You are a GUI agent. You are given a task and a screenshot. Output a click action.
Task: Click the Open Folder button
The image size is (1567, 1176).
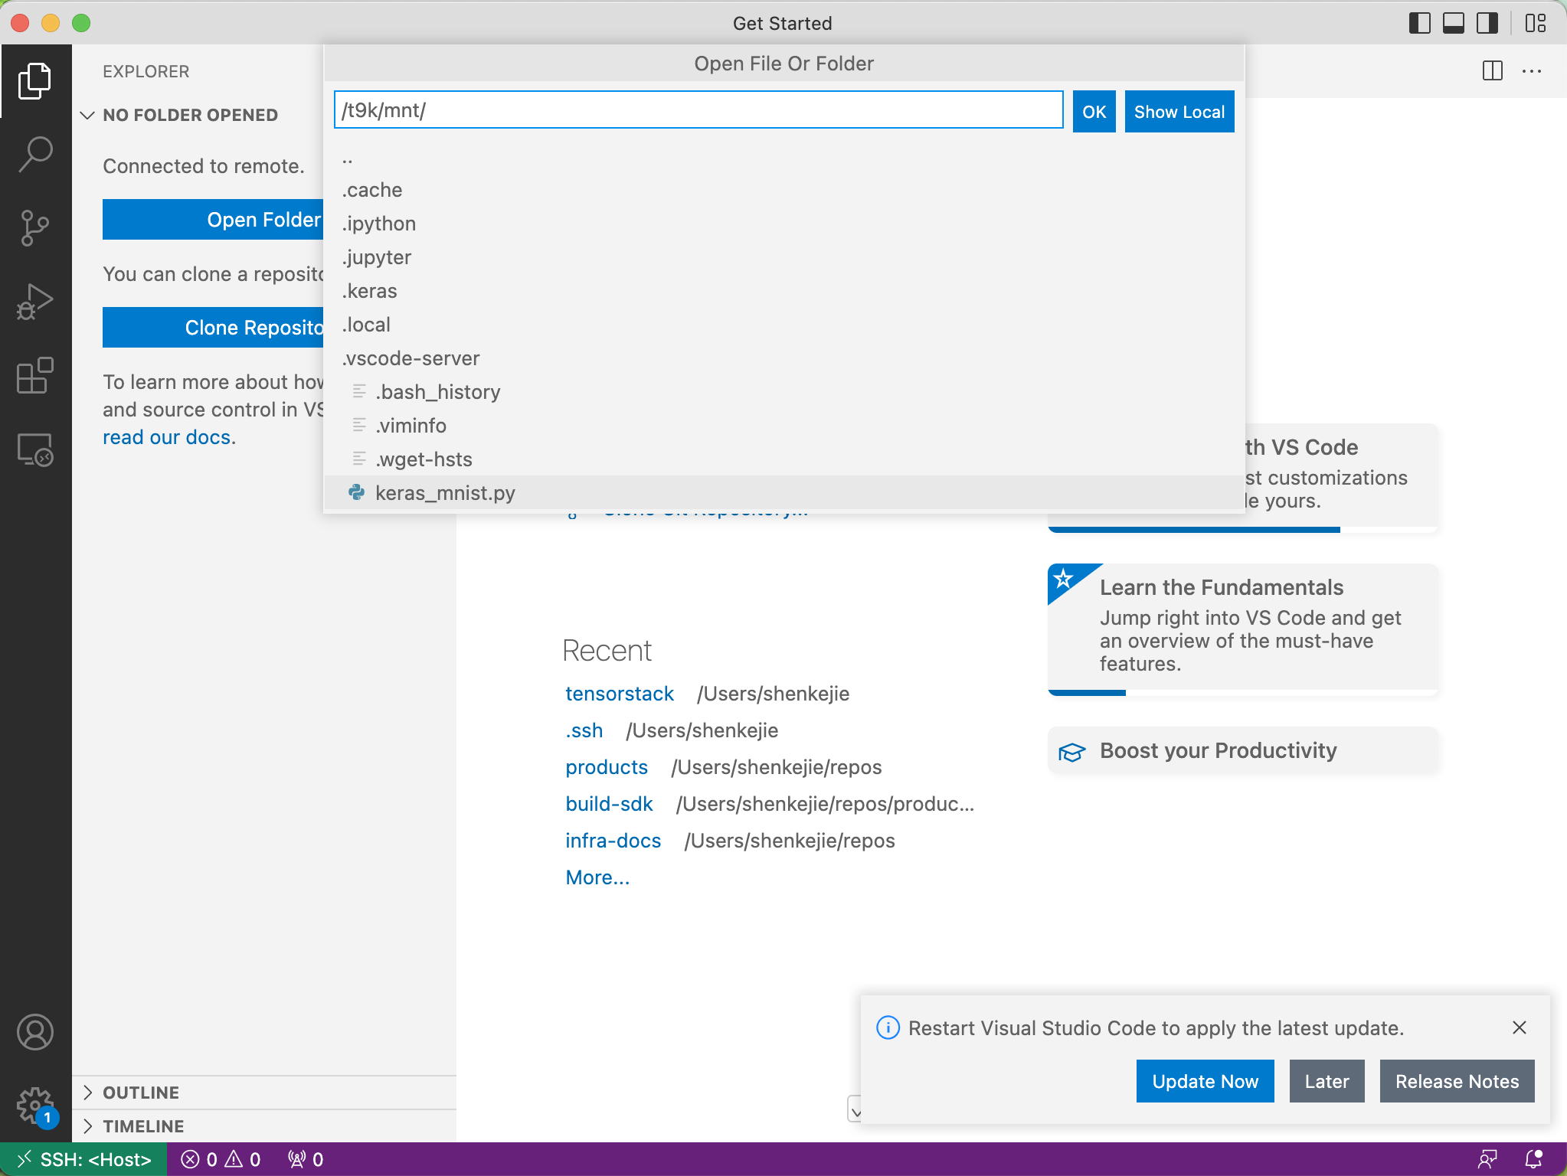pyautogui.click(x=214, y=220)
